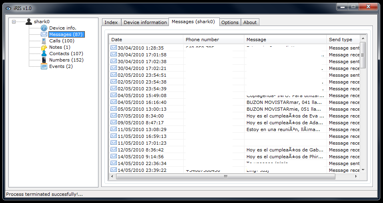Select message 'Hoy es el cumpleaÃ±os de Gab...'
The height and width of the screenshot is (203, 383).
point(285,150)
